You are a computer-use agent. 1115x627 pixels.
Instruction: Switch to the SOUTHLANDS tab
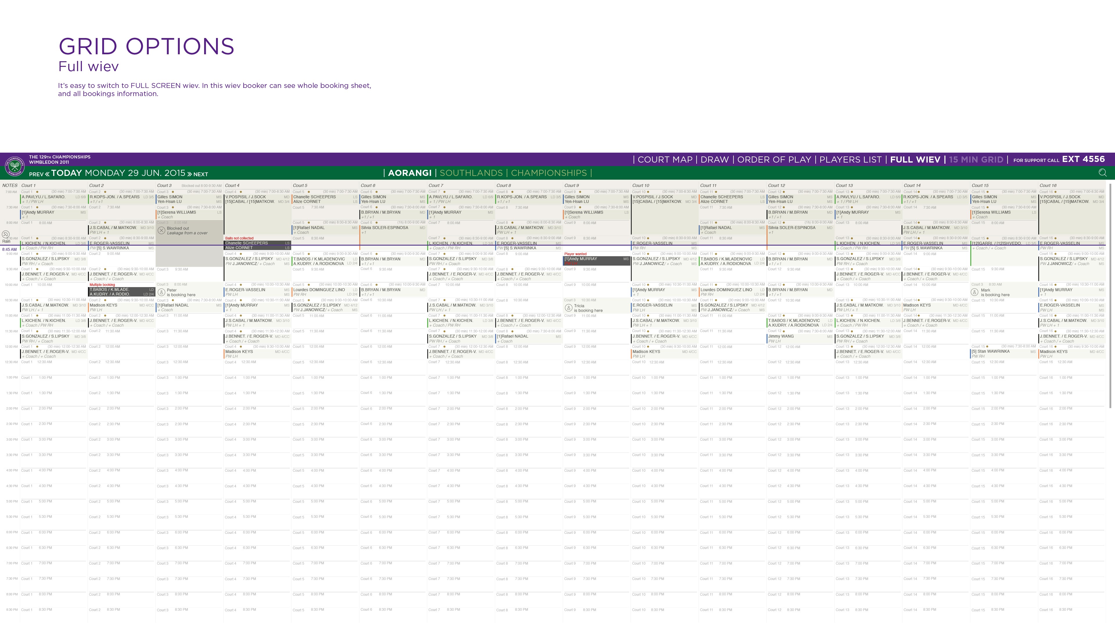pos(471,173)
